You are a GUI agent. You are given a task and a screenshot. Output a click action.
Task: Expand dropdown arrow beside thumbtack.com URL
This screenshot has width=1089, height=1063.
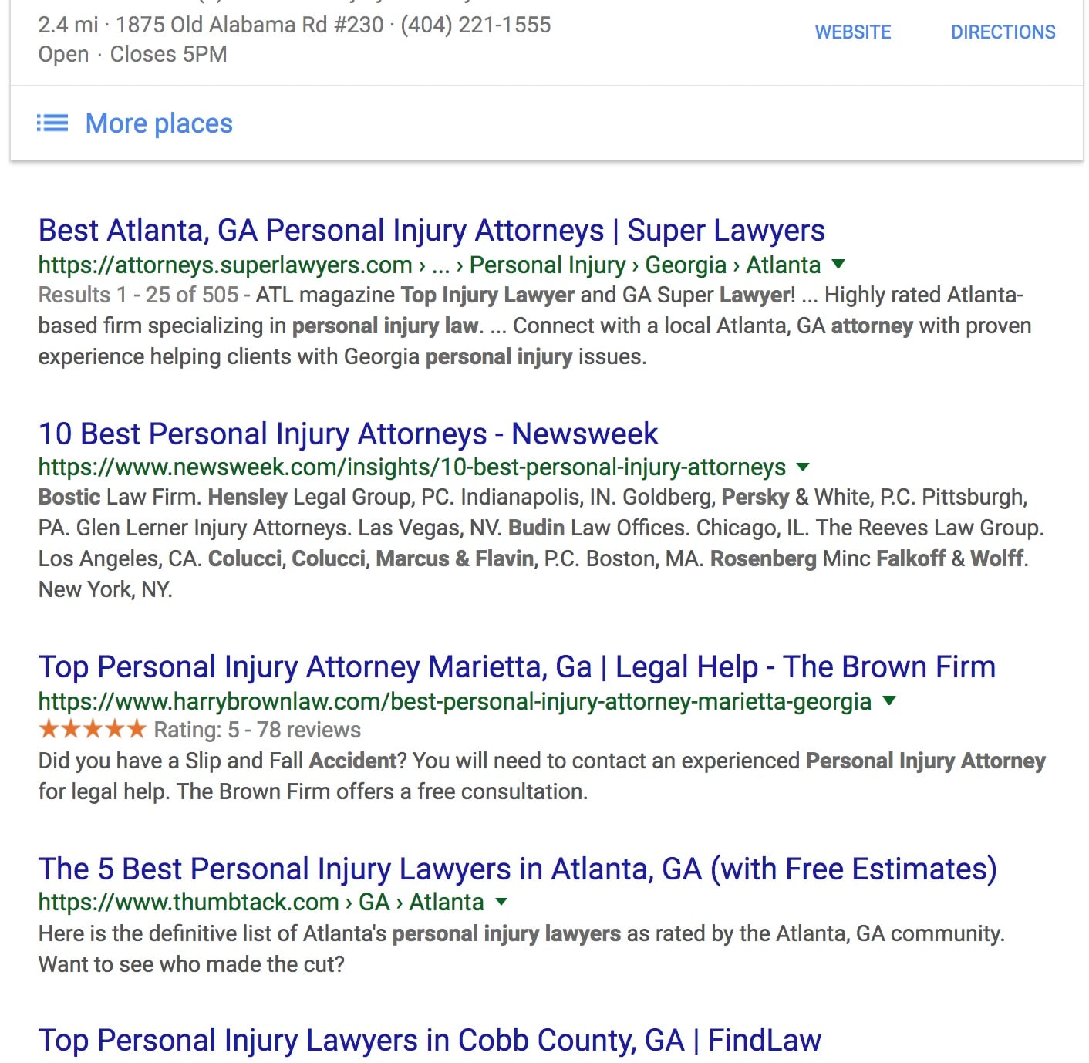tap(501, 902)
